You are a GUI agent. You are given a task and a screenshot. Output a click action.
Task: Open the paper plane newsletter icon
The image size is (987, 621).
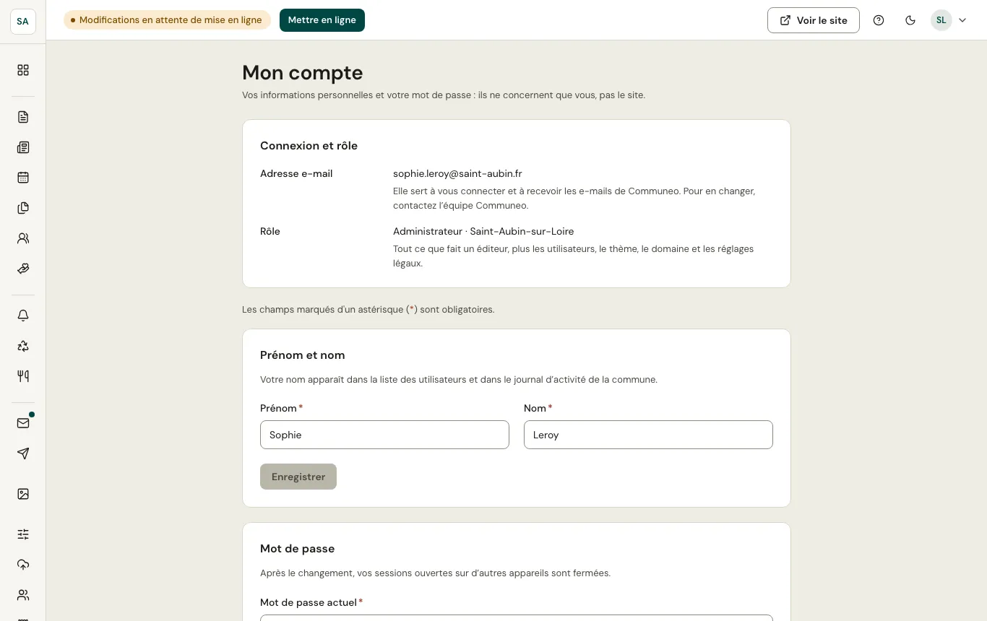tap(23, 453)
